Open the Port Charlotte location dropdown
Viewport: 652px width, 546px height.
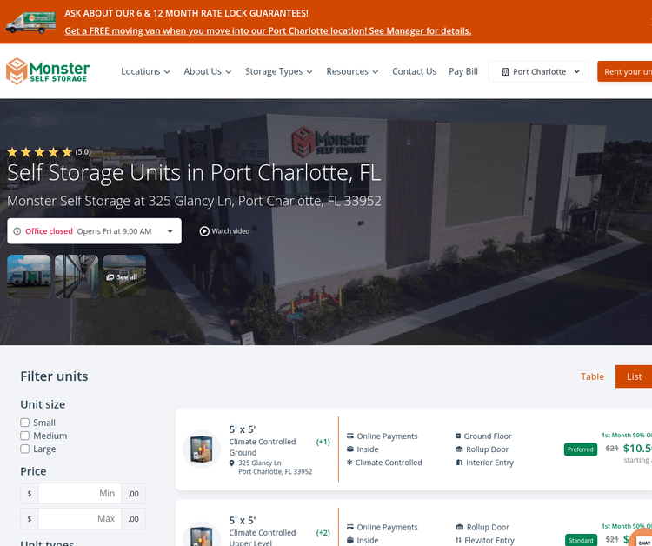[538, 71]
